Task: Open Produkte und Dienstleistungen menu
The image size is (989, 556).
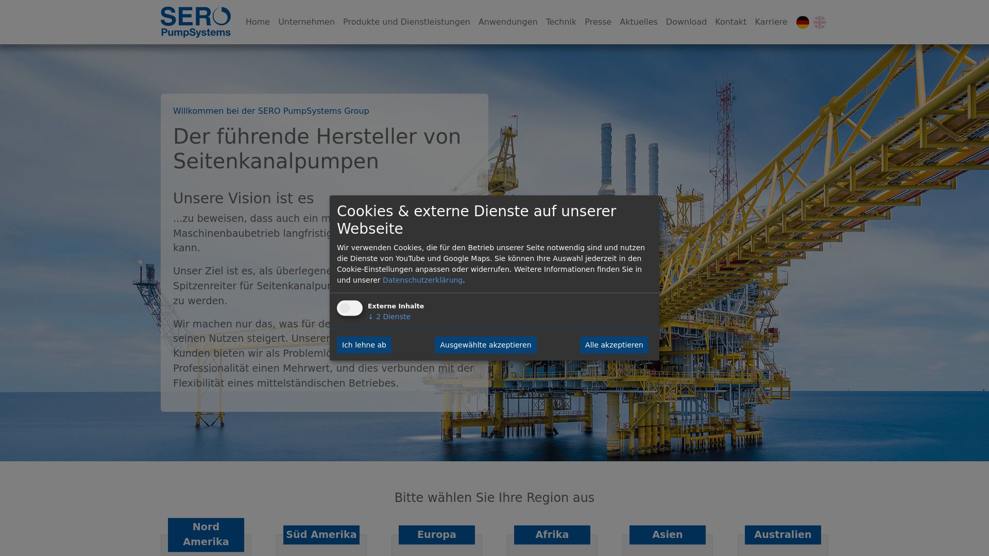Action: (406, 22)
